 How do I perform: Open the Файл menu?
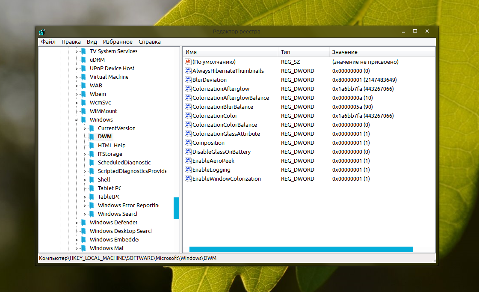[48, 42]
